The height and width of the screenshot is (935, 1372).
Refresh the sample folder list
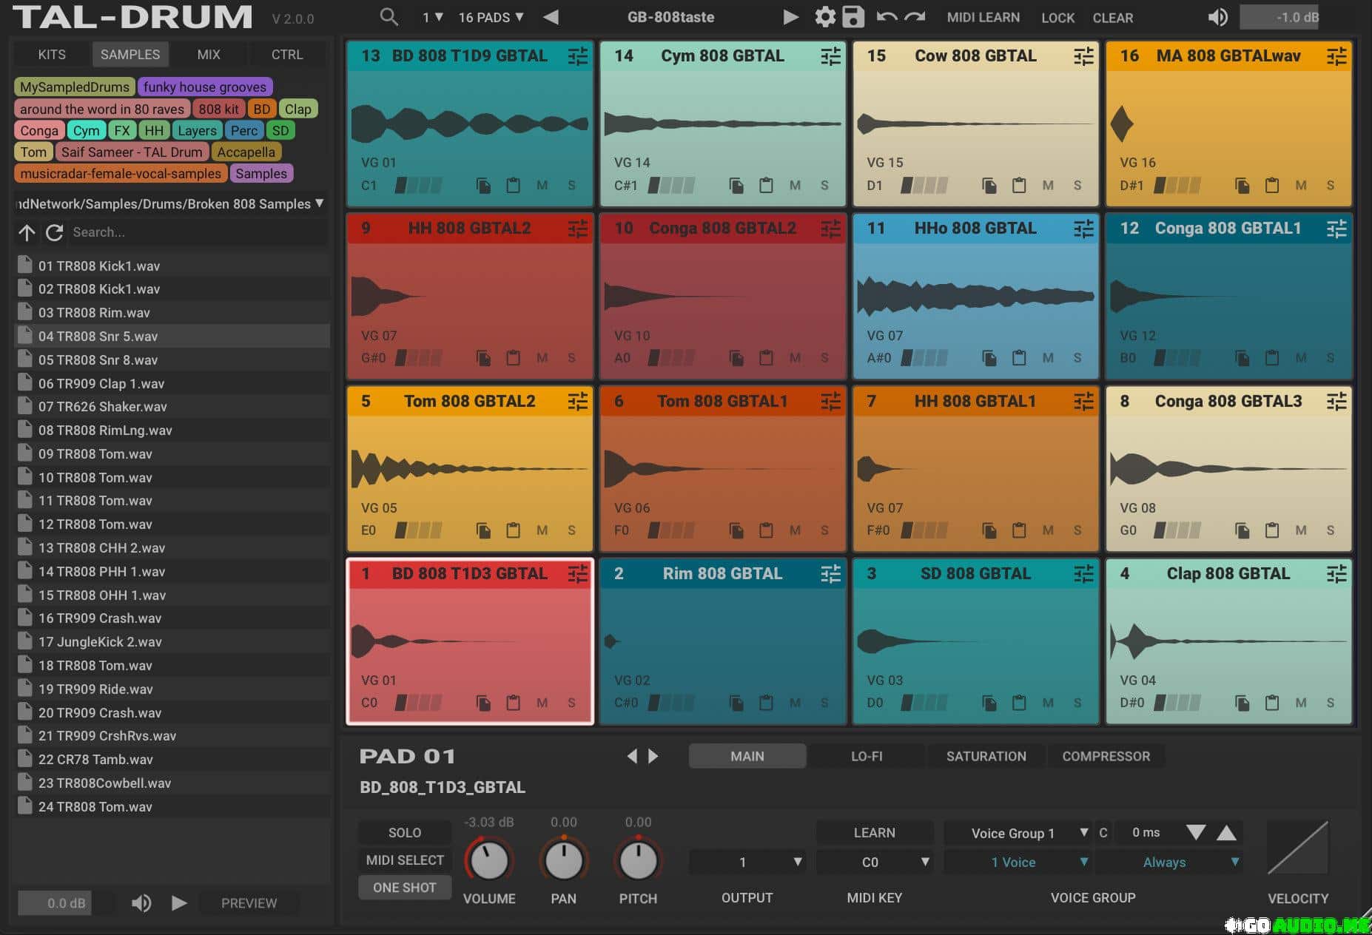pos(54,232)
